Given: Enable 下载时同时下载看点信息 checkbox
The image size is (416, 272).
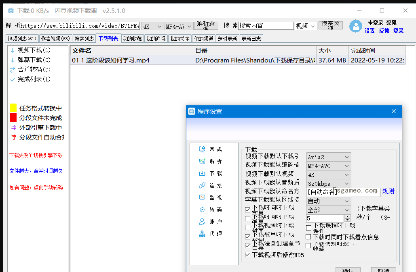Looking at the screenshot, I should (308, 237).
